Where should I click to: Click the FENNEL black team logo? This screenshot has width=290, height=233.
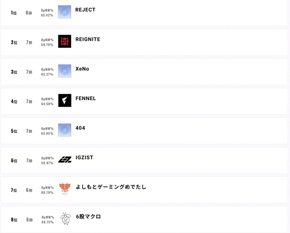pos(65,100)
